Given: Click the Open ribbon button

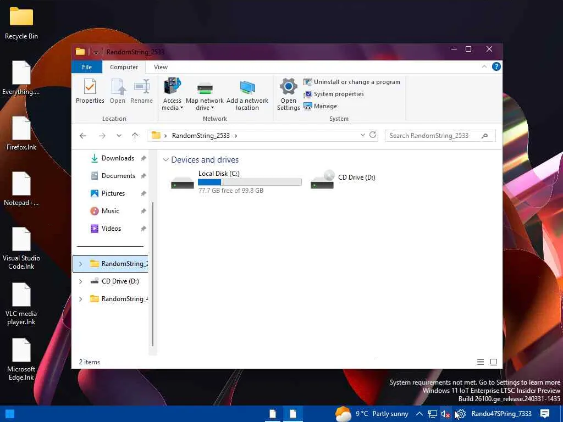Looking at the screenshot, I should pos(118,91).
